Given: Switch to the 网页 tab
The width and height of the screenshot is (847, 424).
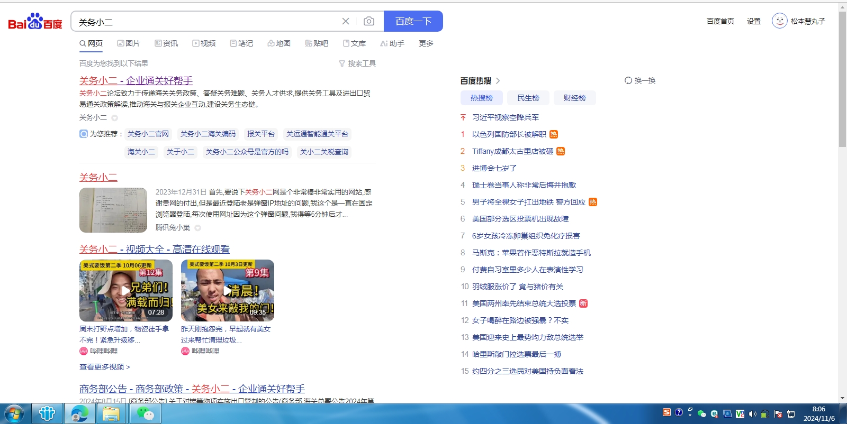Looking at the screenshot, I should [91, 43].
